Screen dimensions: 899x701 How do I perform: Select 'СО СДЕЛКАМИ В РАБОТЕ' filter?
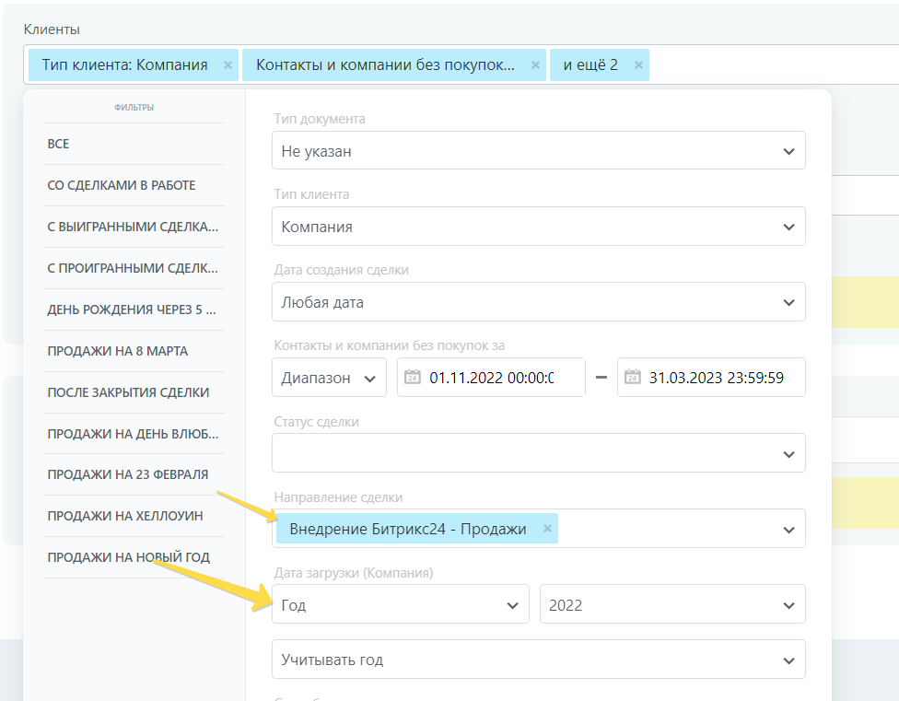tap(122, 185)
